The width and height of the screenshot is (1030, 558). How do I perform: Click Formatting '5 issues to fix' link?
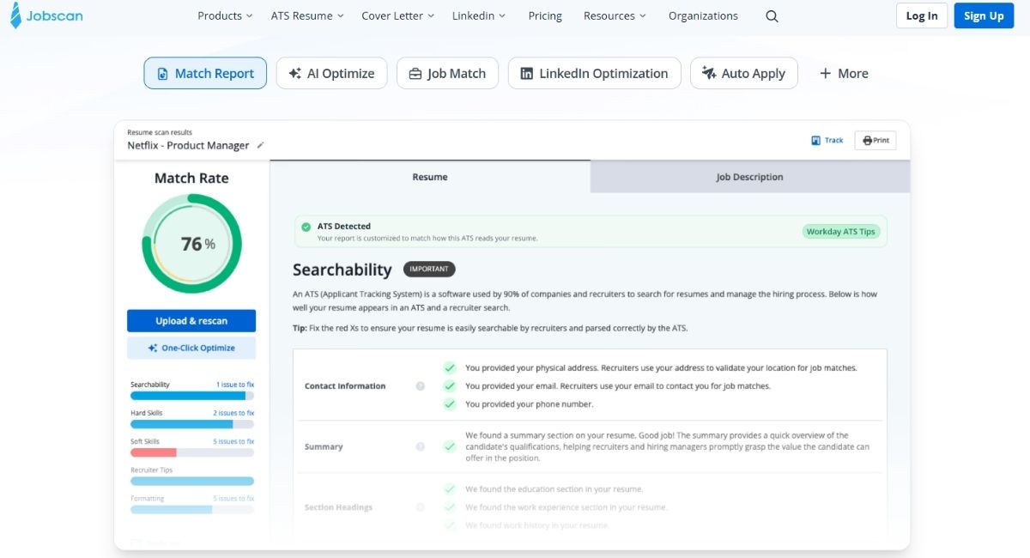(x=233, y=498)
